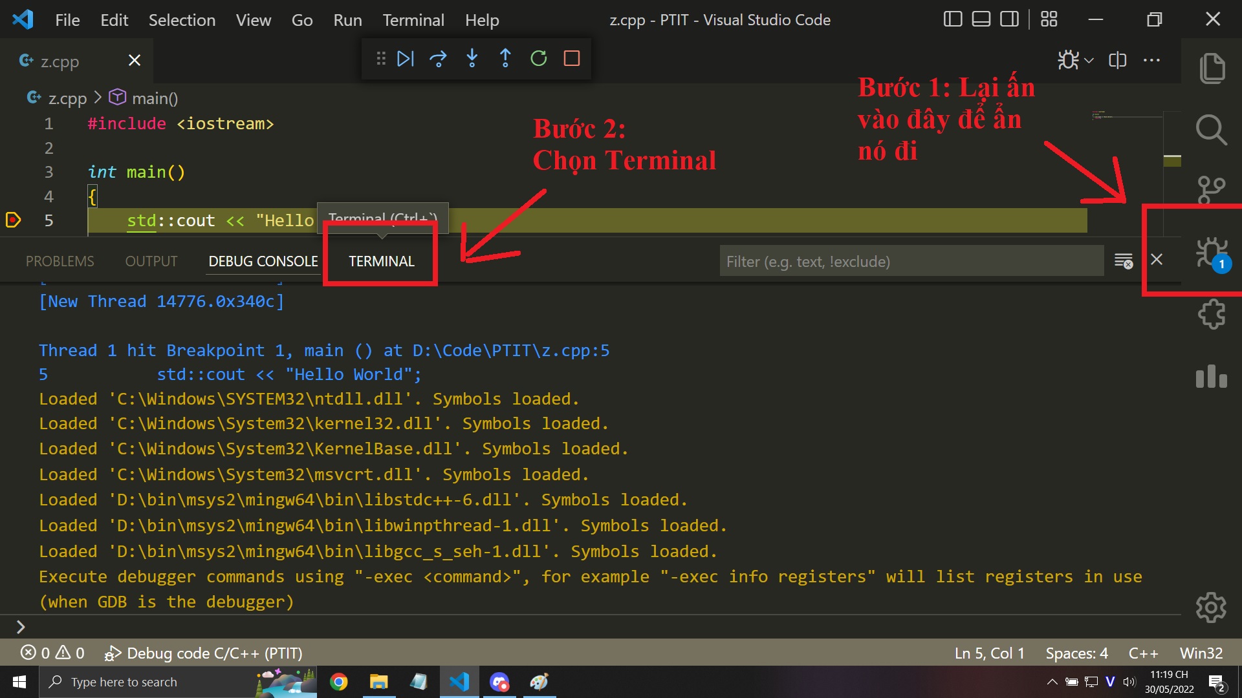Select the DEBUG CONSOLE tab
The height and width of the screenshot is (698, 1242).
tap(262, 261)
